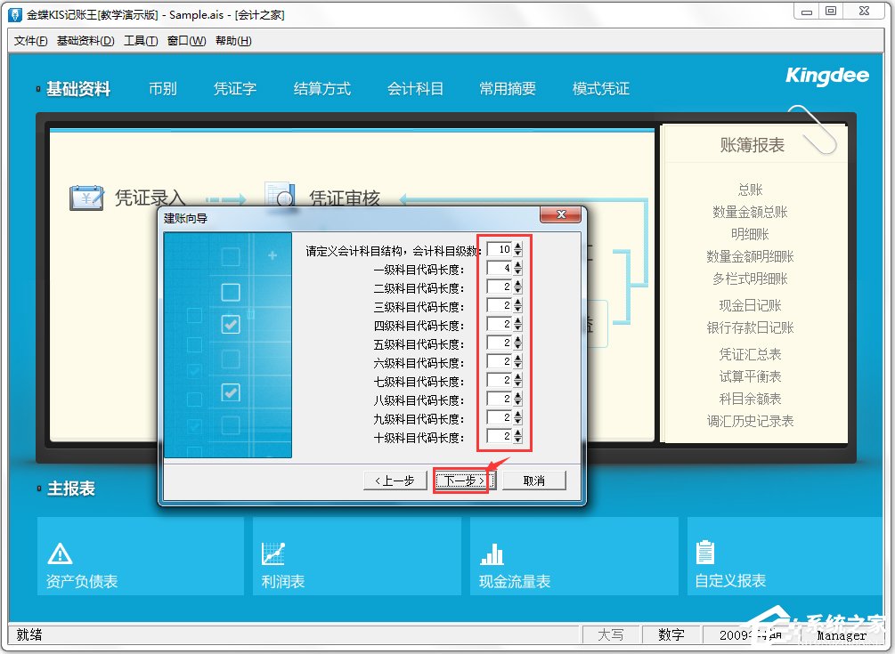895x654 pixels.
Task: Open the 资产负债表 balance sheet icon
Action: click(x=59, y=553)
